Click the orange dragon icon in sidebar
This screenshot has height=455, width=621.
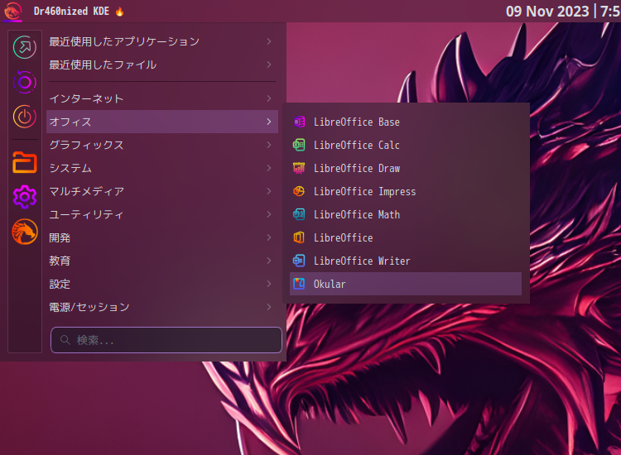tap(25, 232)
